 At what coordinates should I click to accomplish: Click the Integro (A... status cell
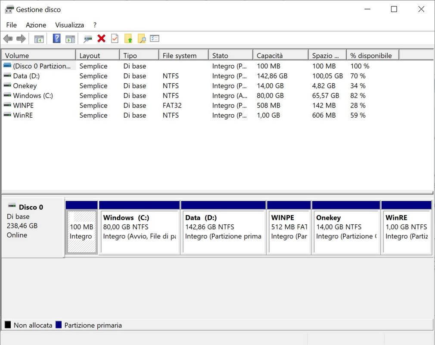(x=230, y=96)
